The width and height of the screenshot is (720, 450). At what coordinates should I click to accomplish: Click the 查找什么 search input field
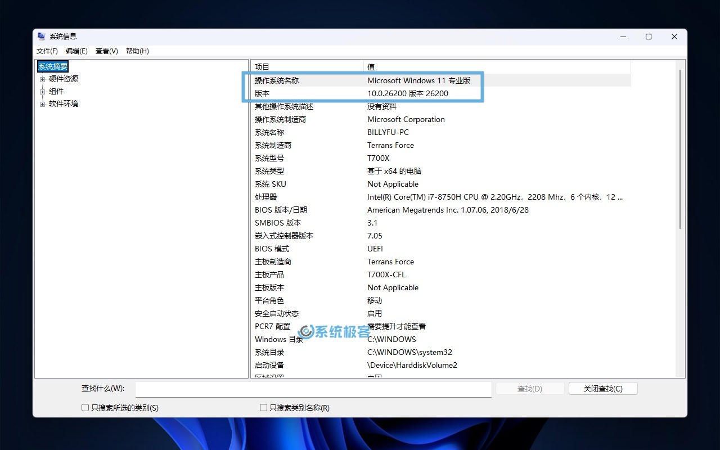point(313,388)
